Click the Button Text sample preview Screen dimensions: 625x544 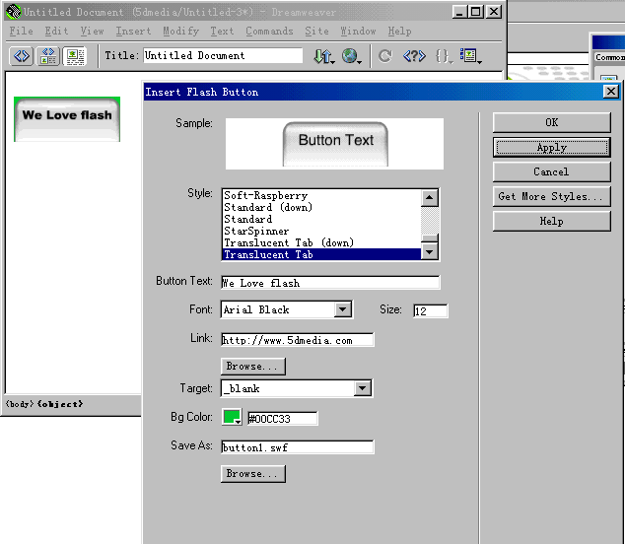click(x=335, y=144)
